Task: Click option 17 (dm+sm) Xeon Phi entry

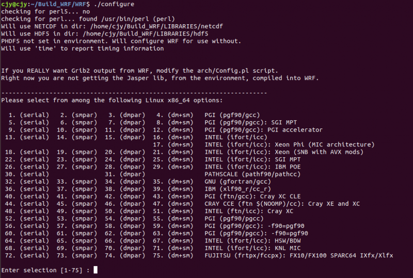Action: click(x=178, y=144)
